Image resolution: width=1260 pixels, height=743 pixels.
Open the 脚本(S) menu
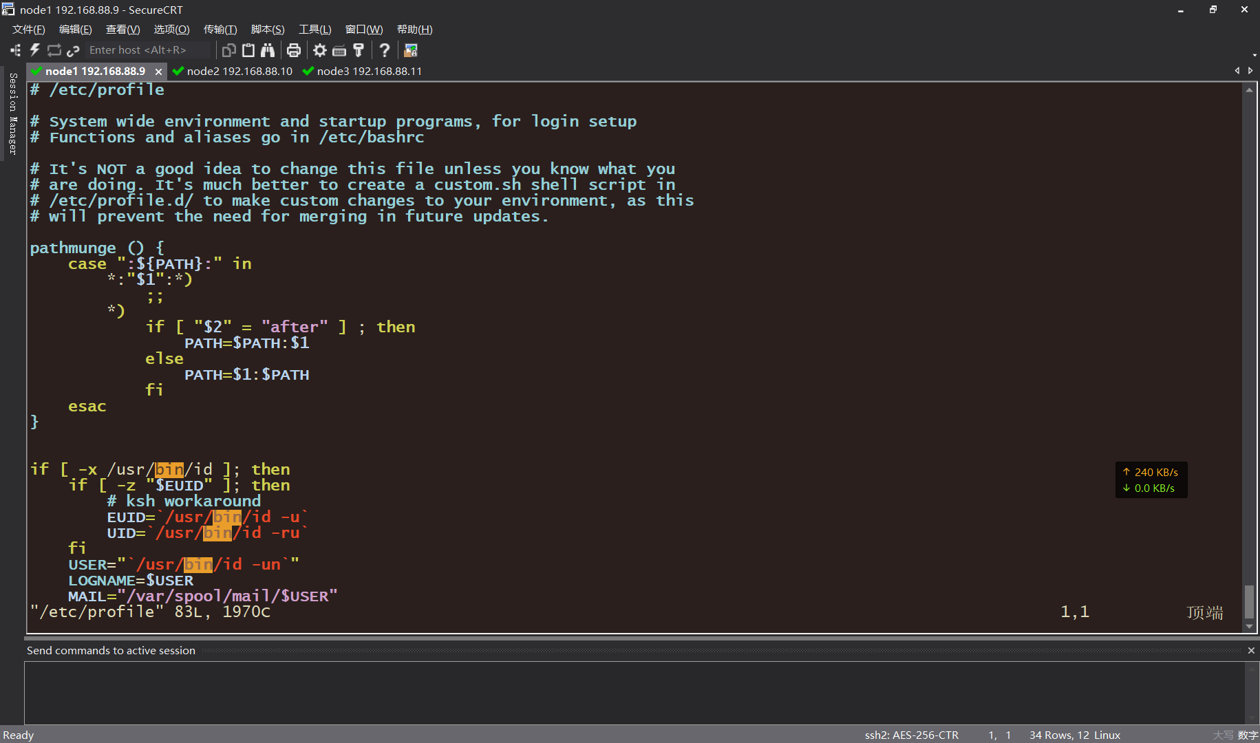click(268, 30)
